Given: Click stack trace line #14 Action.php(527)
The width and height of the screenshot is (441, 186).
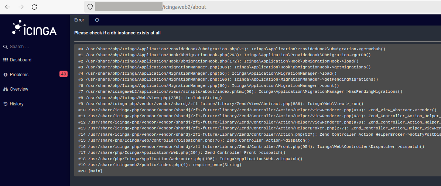Looking at the screenshot, I should coord(260,135).
